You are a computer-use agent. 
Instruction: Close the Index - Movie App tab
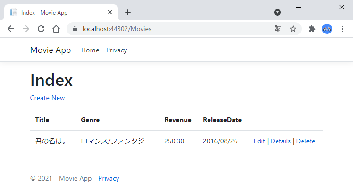(x=110, y=12)
